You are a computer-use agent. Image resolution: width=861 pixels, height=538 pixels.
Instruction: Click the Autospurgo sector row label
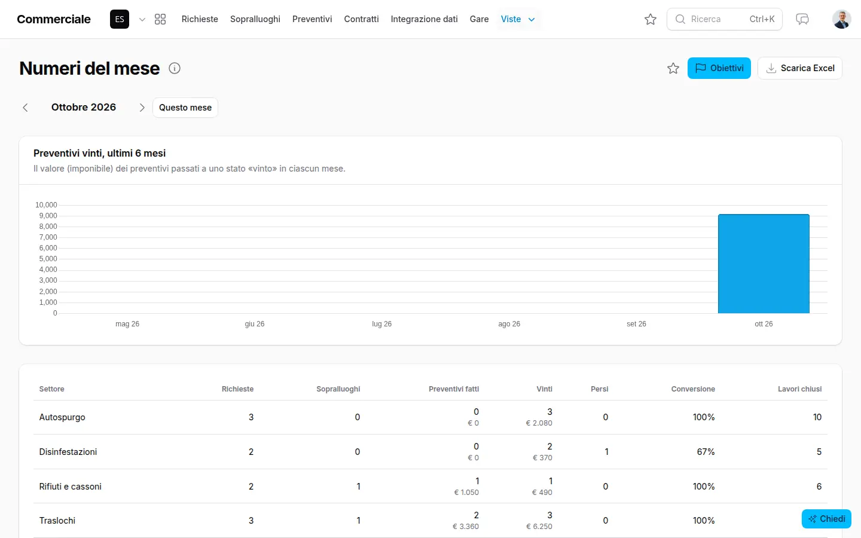tap(62, 417)
